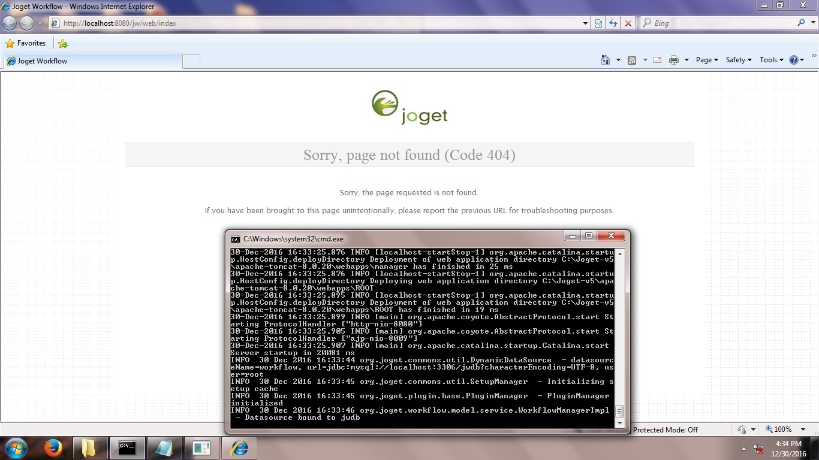The image size is (819, 460).
Task: Click the status bar security lock icon
Action: 742,429
